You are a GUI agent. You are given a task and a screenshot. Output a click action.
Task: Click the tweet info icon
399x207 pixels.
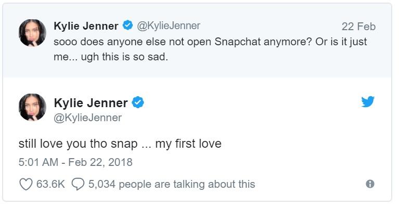(x=370, y=184)
